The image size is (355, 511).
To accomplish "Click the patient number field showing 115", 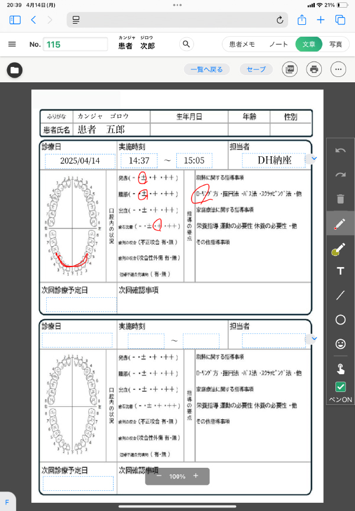I will click(x=78, y=44).
